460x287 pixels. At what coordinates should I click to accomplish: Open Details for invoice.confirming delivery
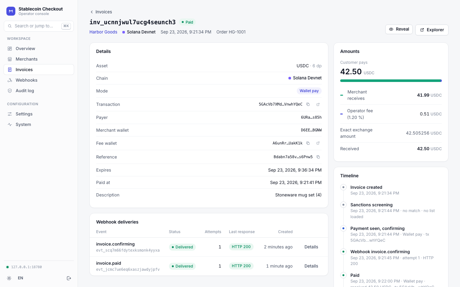coord(311,247)
